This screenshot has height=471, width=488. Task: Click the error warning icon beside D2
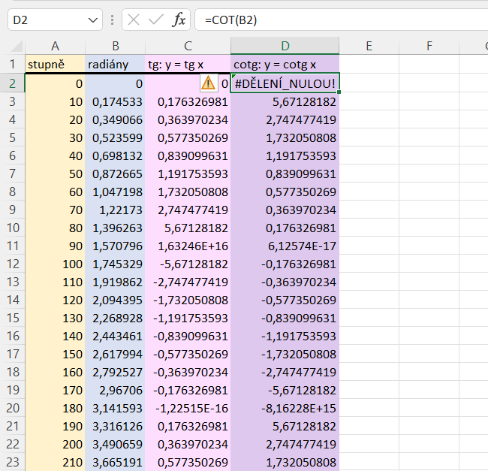[208, 84]
